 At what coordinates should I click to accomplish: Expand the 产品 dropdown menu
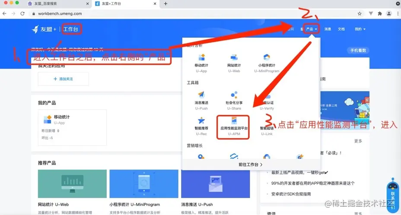tap(311, 29)
